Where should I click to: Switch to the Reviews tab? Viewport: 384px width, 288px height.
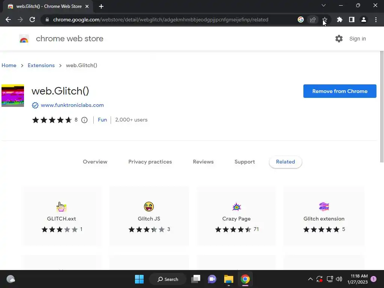(x=203, y=162)
